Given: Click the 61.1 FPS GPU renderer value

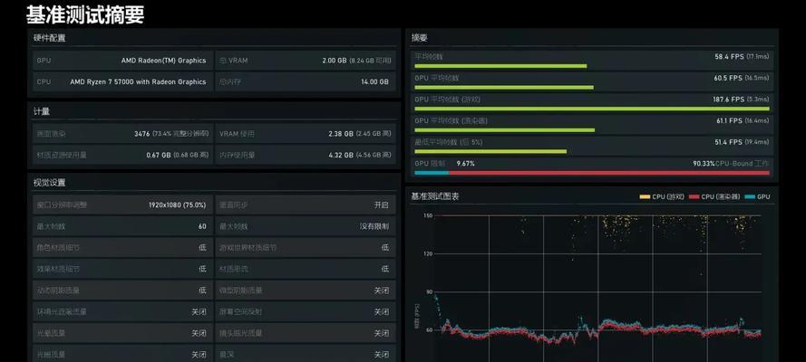Looking at the screenshot, I should point(729,120).
